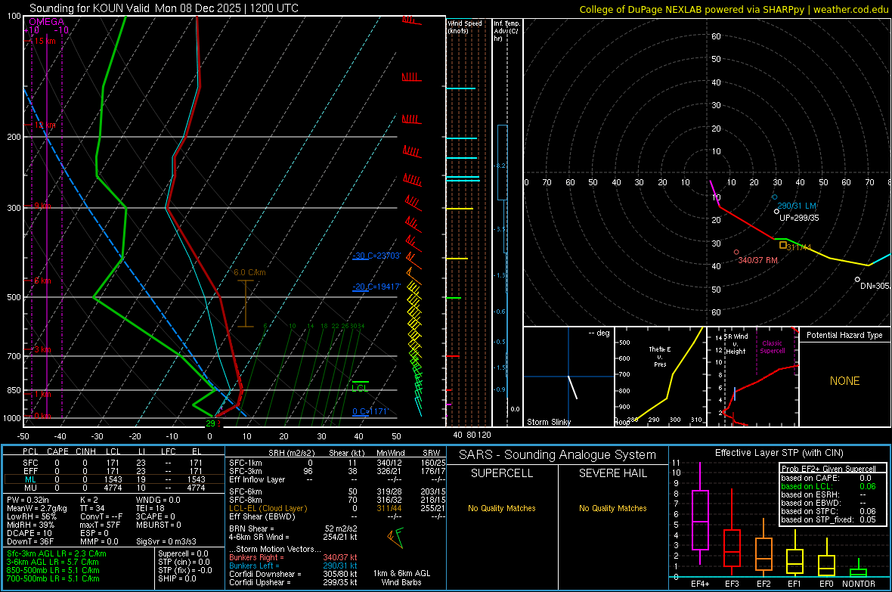The width and height of the screenshot is (892, 592).
Task: Click the 700-500mb LR = 5.1 C/km
Action: pos(53,578)
